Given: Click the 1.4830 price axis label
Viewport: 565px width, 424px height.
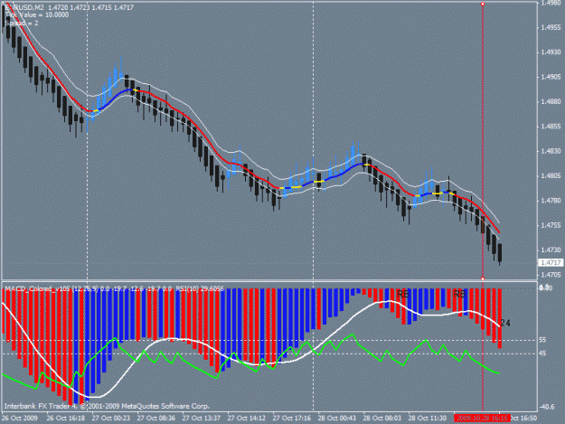Looking at the screenshot, I should click(x=551, y=151).
